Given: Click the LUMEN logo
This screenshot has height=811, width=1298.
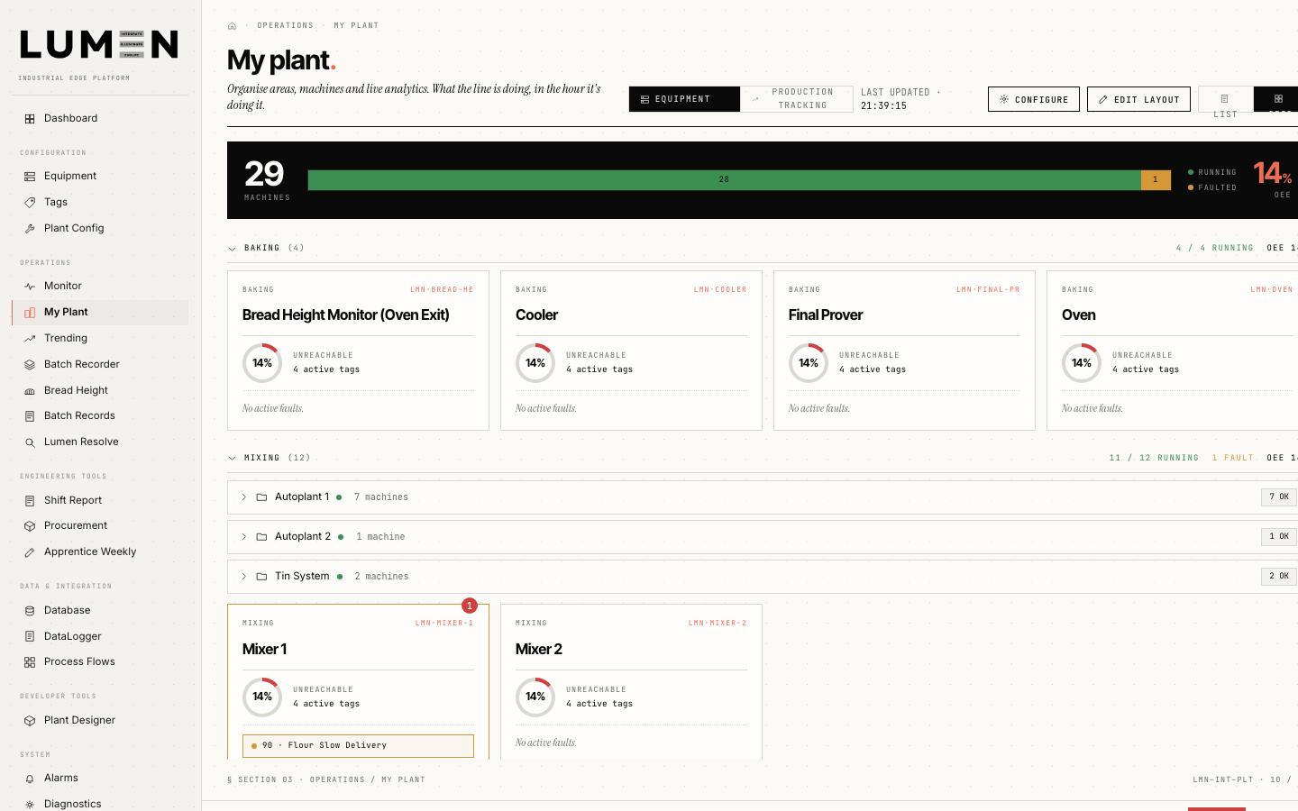Looking at the screenshot, I should point(99,44).
